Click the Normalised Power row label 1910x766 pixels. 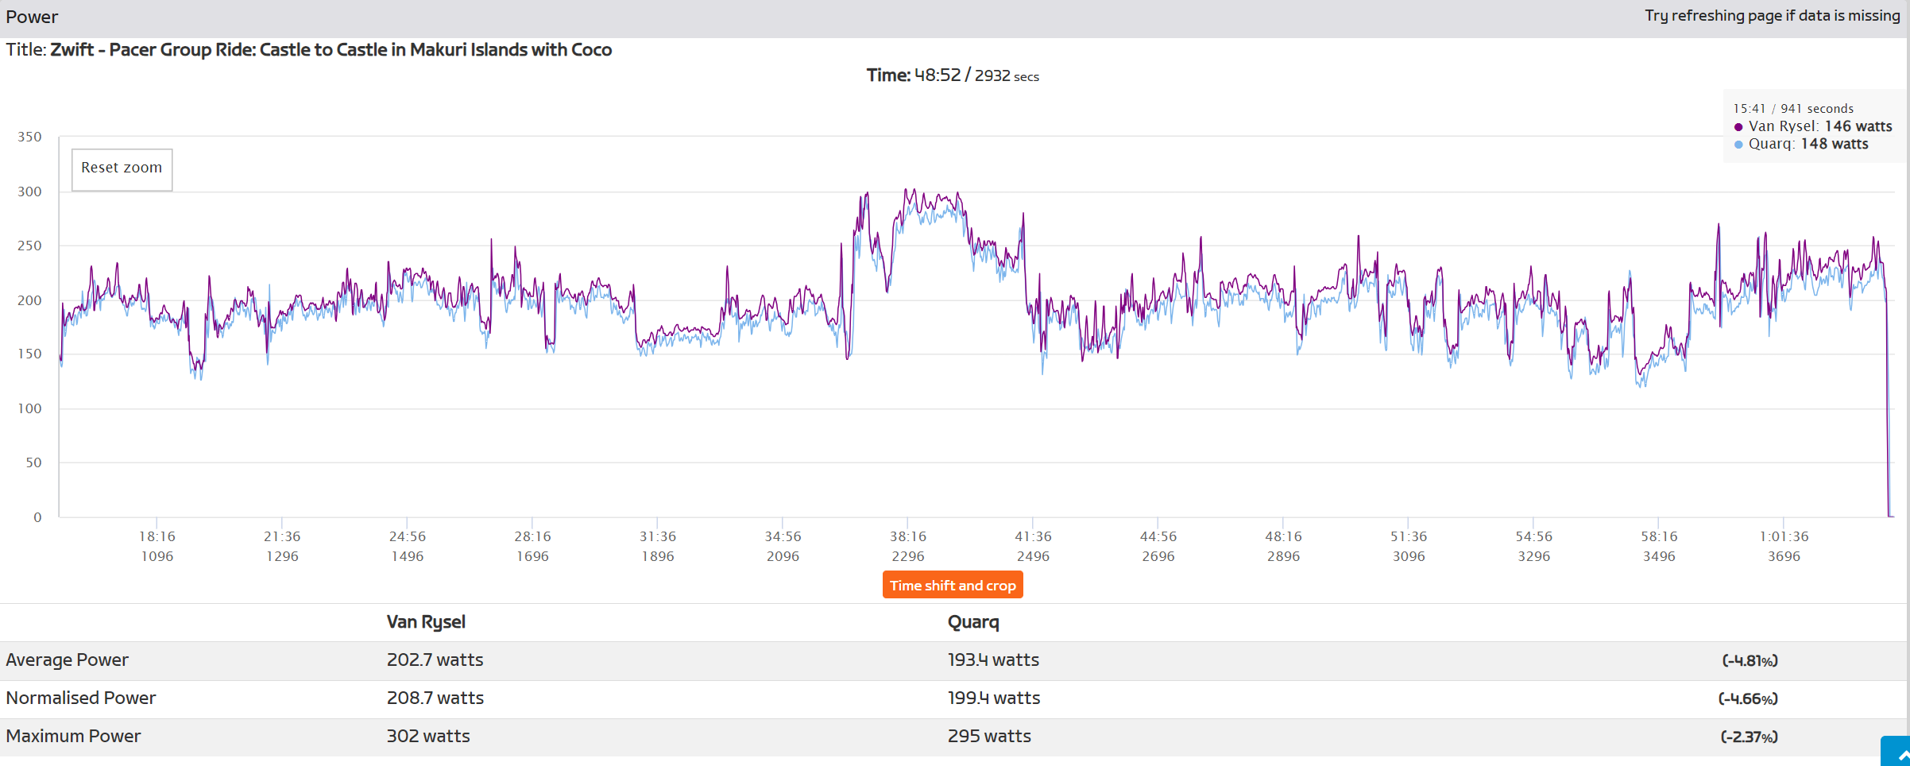(81, 698)
